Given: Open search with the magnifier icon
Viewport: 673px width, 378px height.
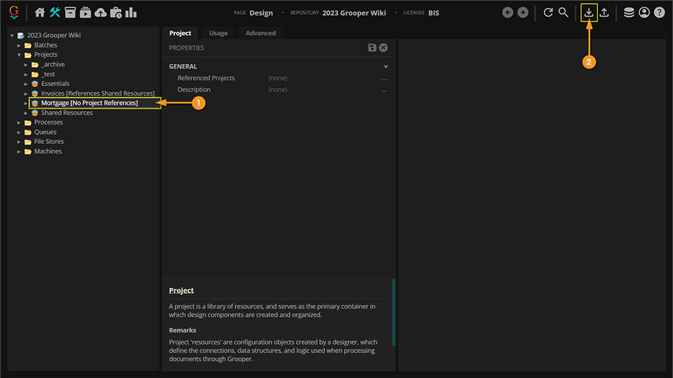Looking at the screenshot, I should pos(563,12).
